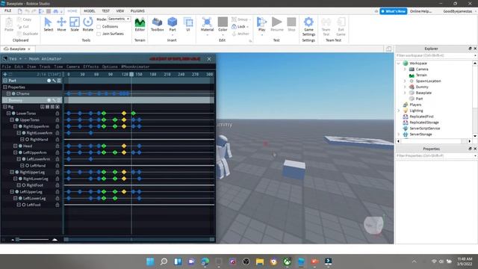
Task: Open Moon Animator Track menu
Action: pos(45,67)
